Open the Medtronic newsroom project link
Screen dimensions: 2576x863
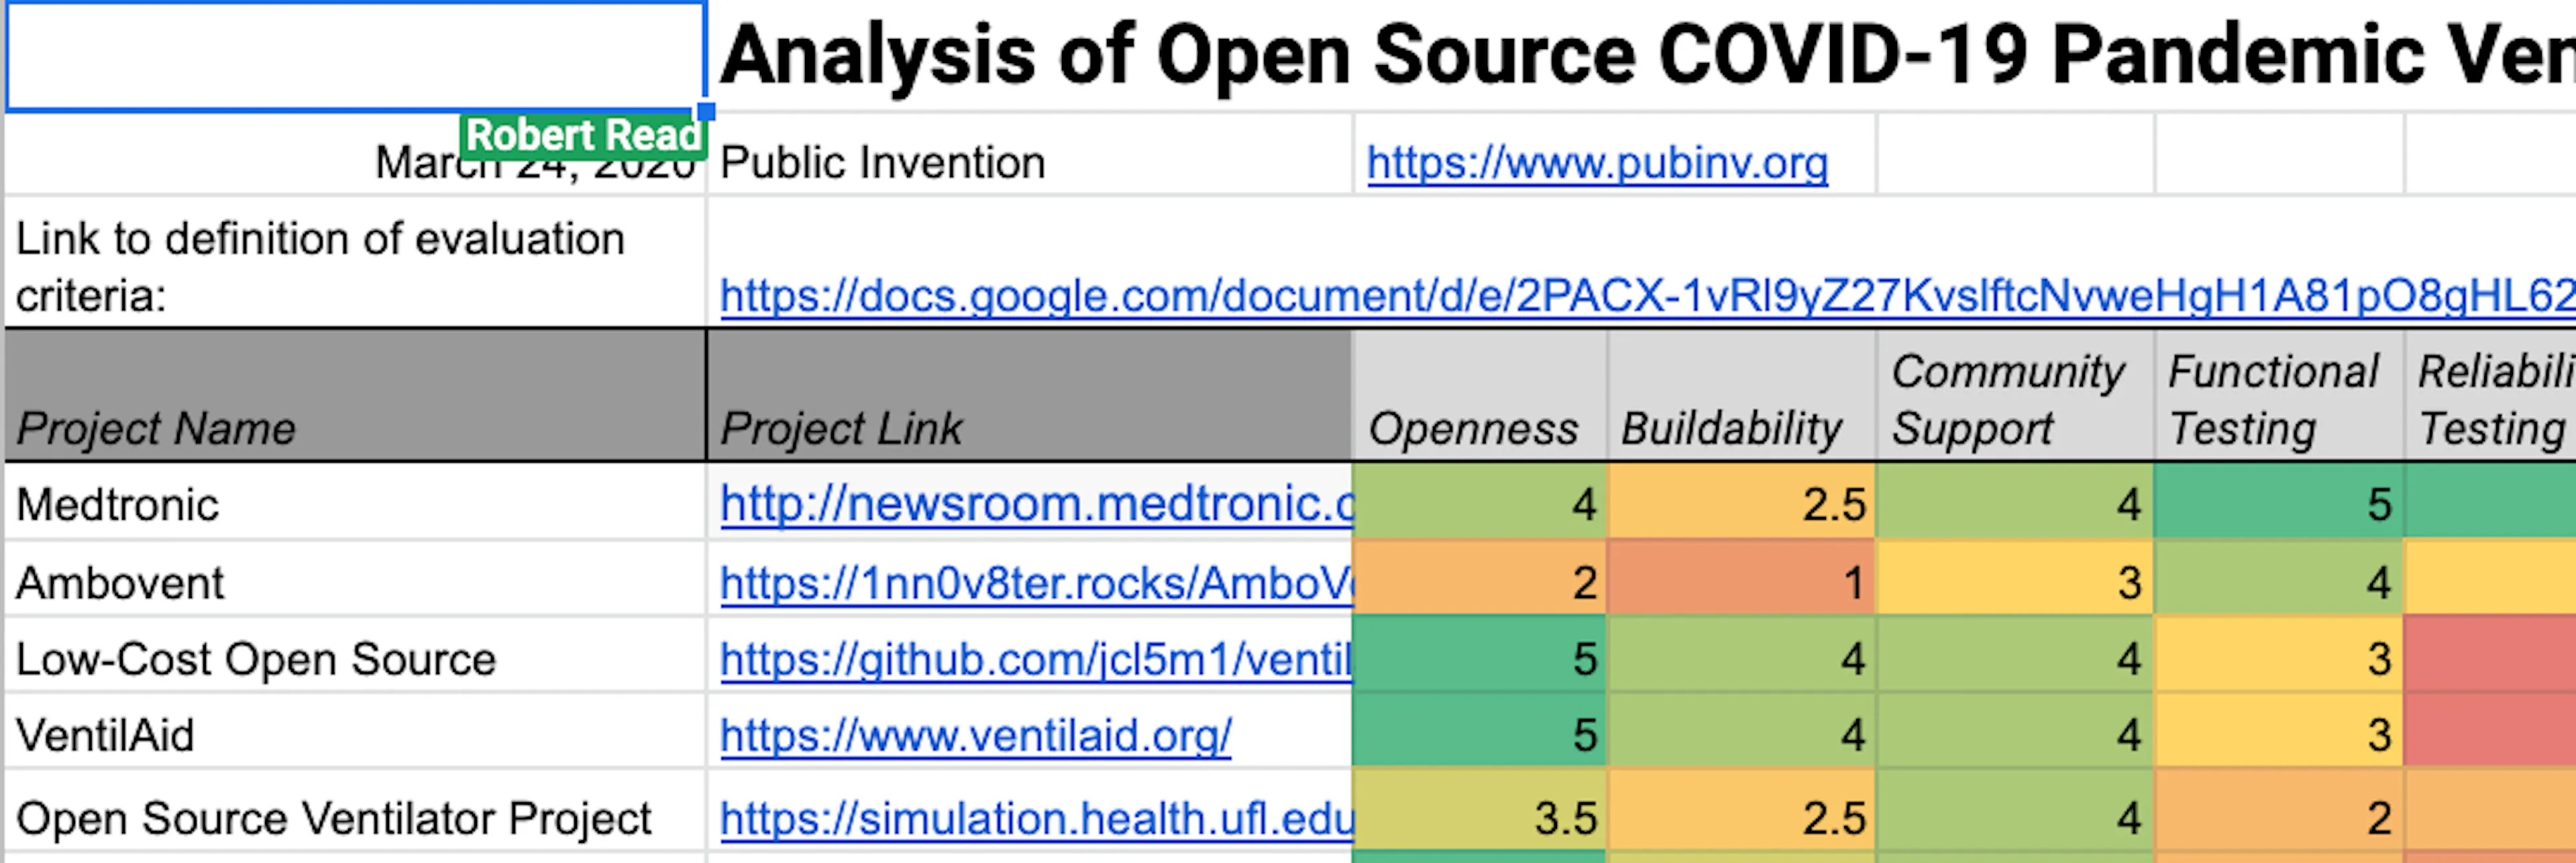click(x=1036, y=504)
